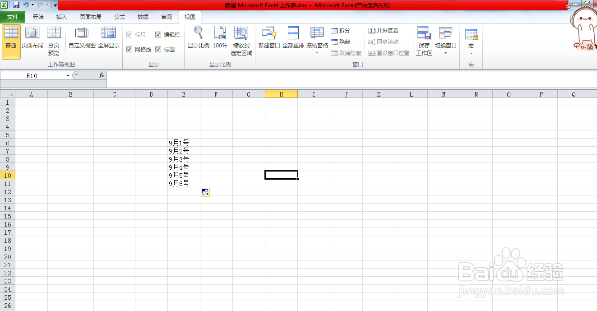Toggle the Headings checkbox (标题)
597x311 pixels.
click(x=158, y=50)
